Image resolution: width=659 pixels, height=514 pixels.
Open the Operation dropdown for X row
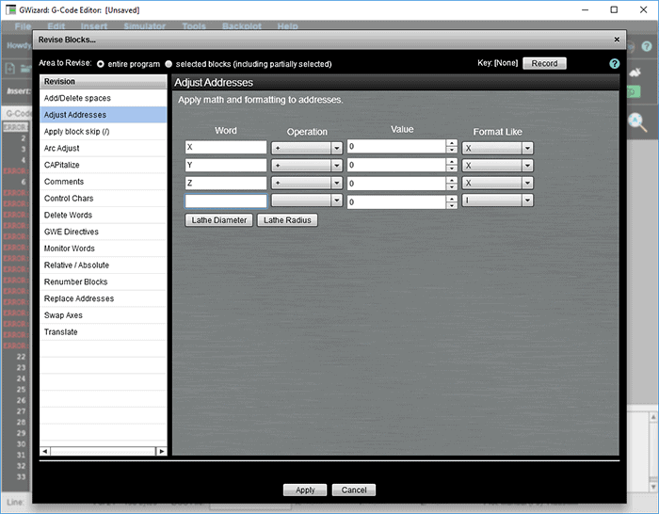[307, 148]
